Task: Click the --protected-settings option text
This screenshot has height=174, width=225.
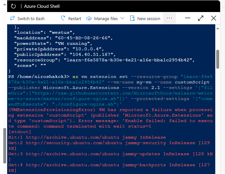Action: click(160, 99)
